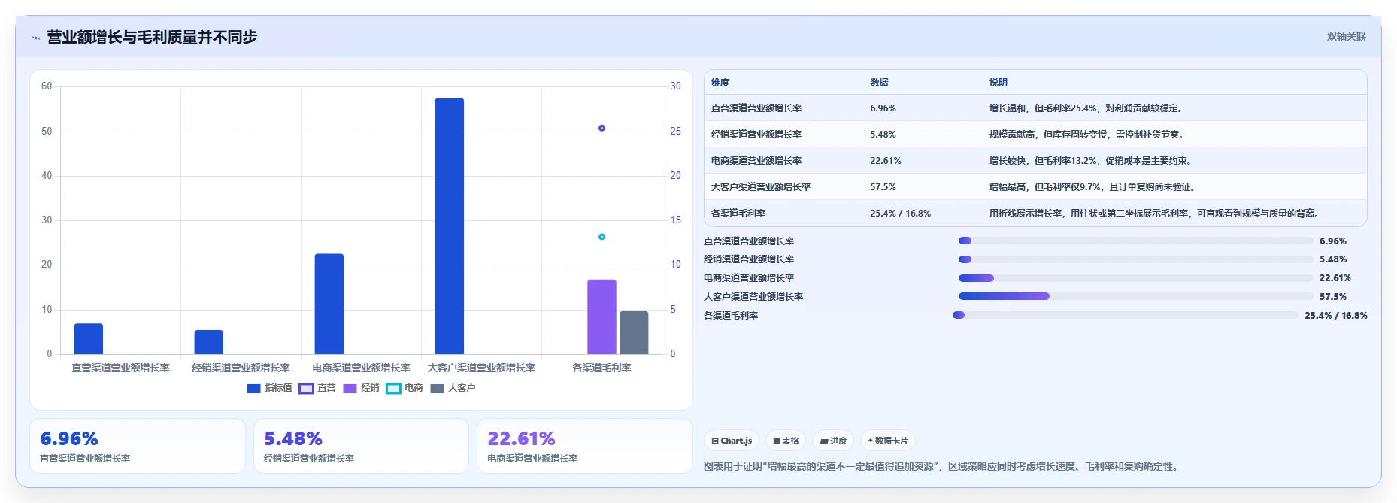Click the icon beside the 营业额增长与毛利质量并不同步 title
The height and width of the screenshot is (503, 1397).
35,38
